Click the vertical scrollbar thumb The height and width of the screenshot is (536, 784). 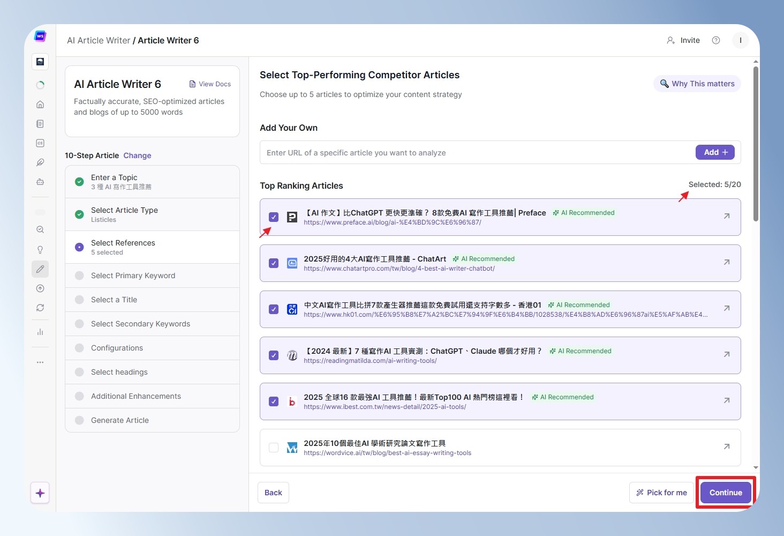756,144
